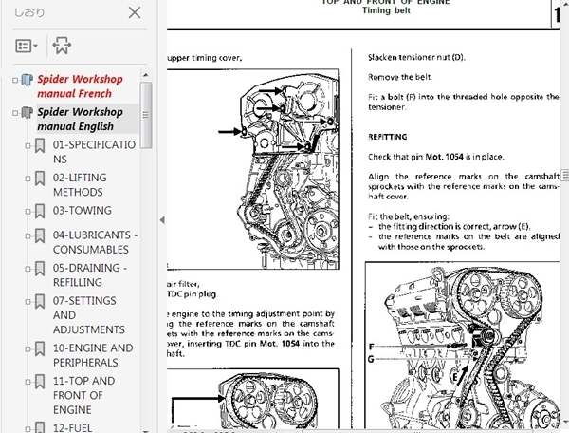
Task: Go to 04-LUBRICANTS - CONSUMABLES bookmark
Action: tap(95, 242)
